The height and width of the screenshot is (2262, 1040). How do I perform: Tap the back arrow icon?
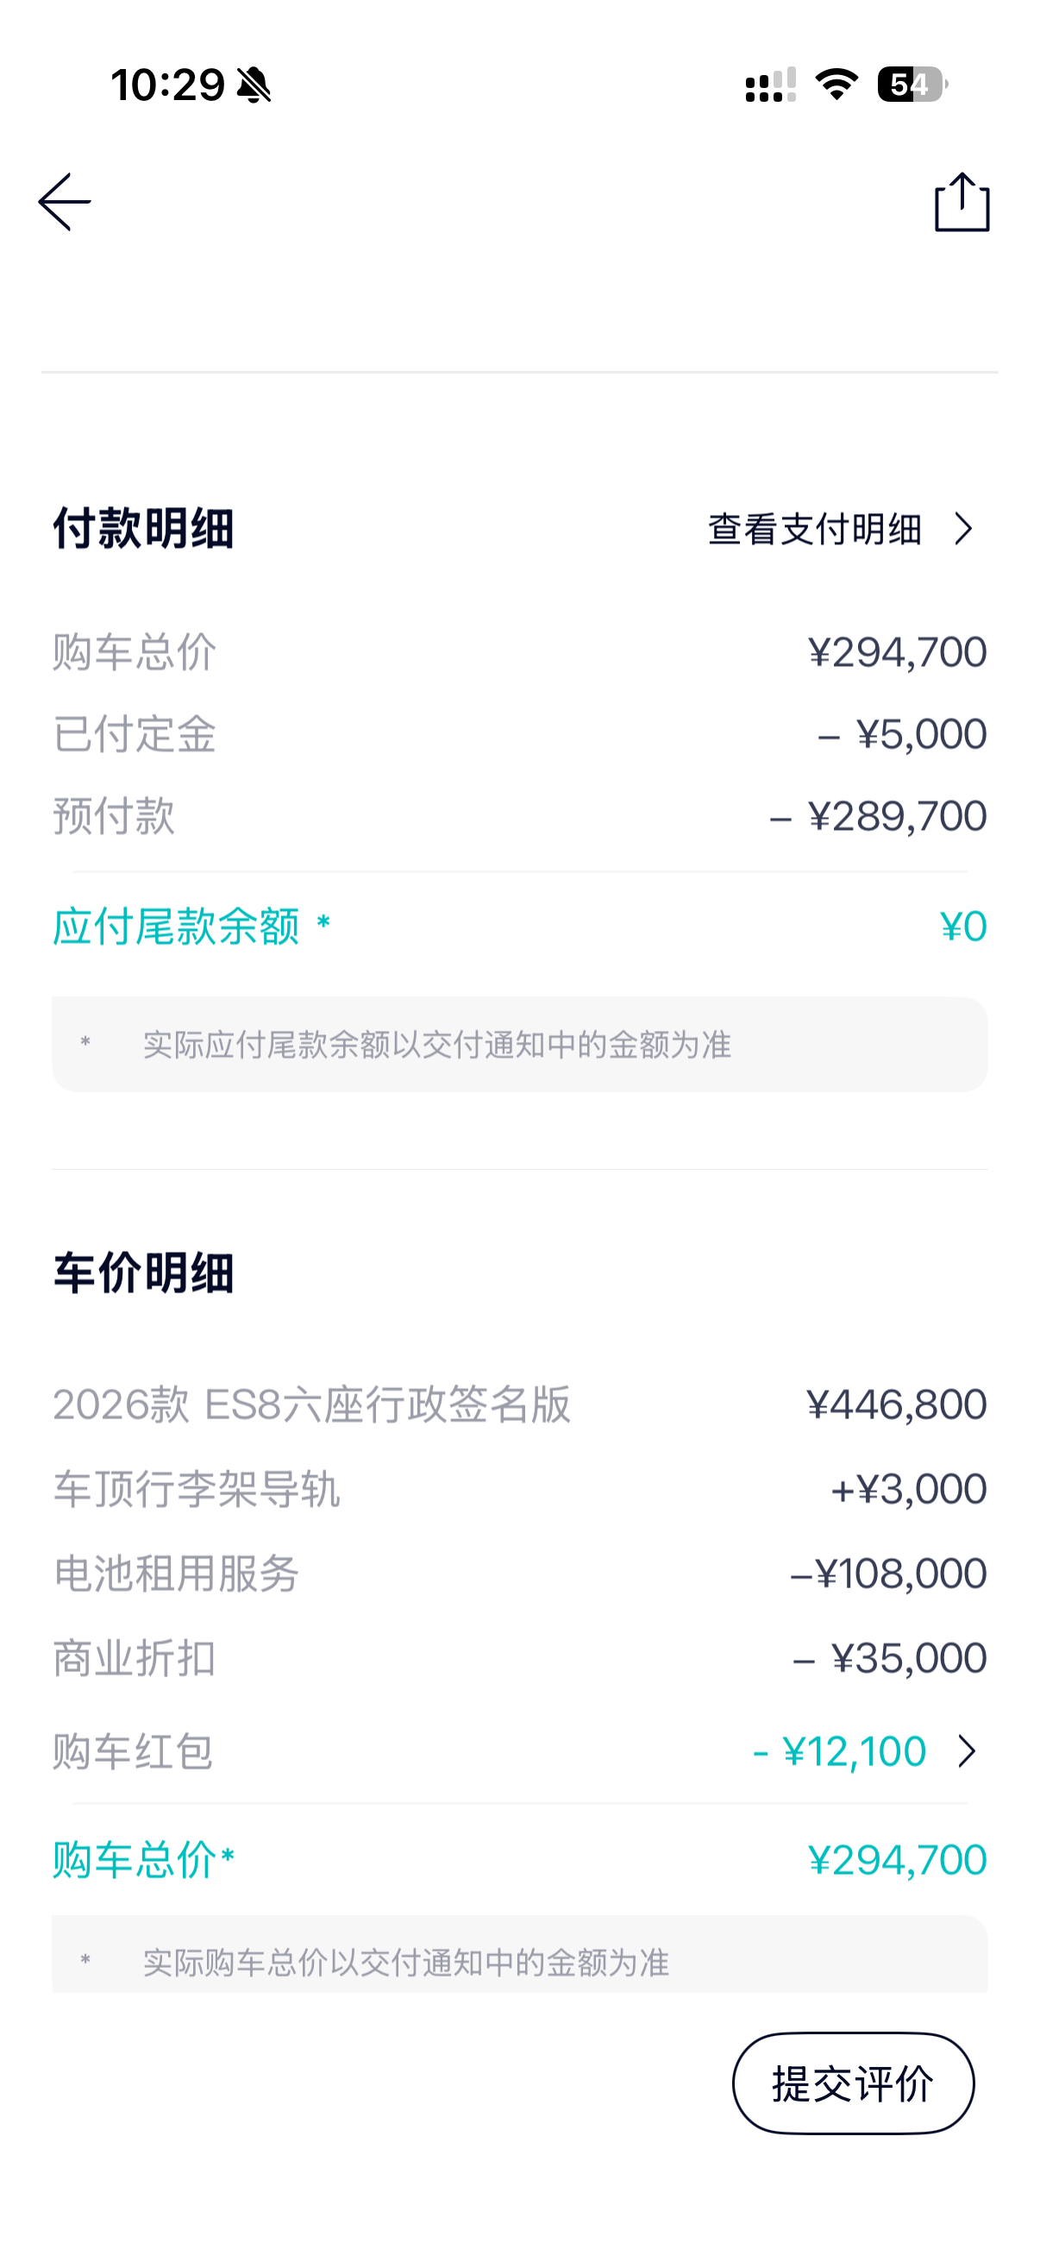[65, 202]
